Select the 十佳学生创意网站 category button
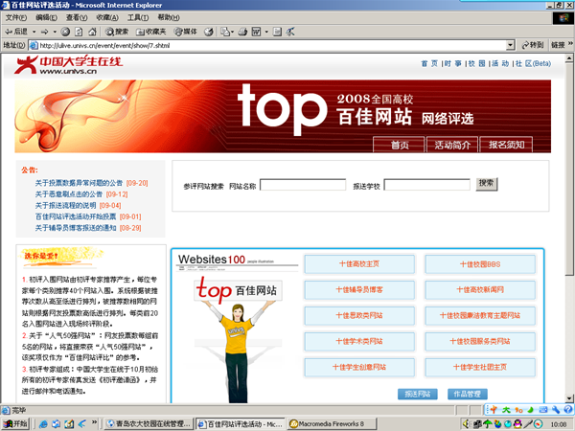This screenshot has height=431, width=575. click(359, 367)
